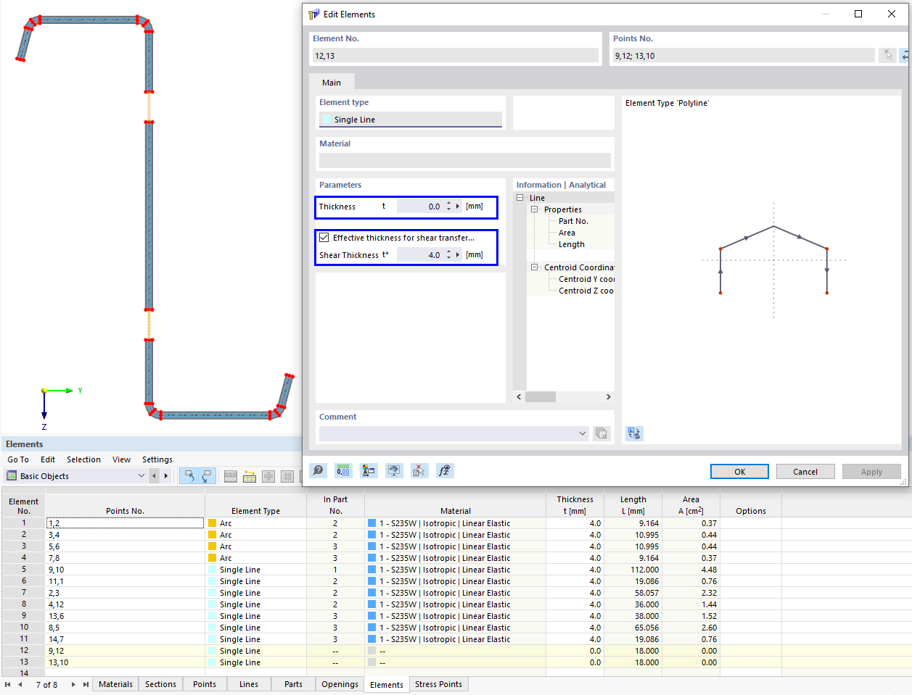Image resolution: width=912 pixels, height=695 pixels.
Task: Click the Basic Objects category icon
Action: (12, 476)
